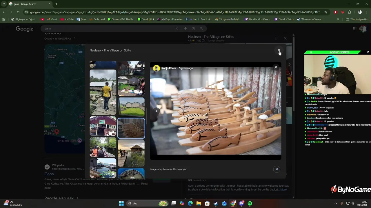
Task: Report photo using the flag icon
Action: point(277,169)
